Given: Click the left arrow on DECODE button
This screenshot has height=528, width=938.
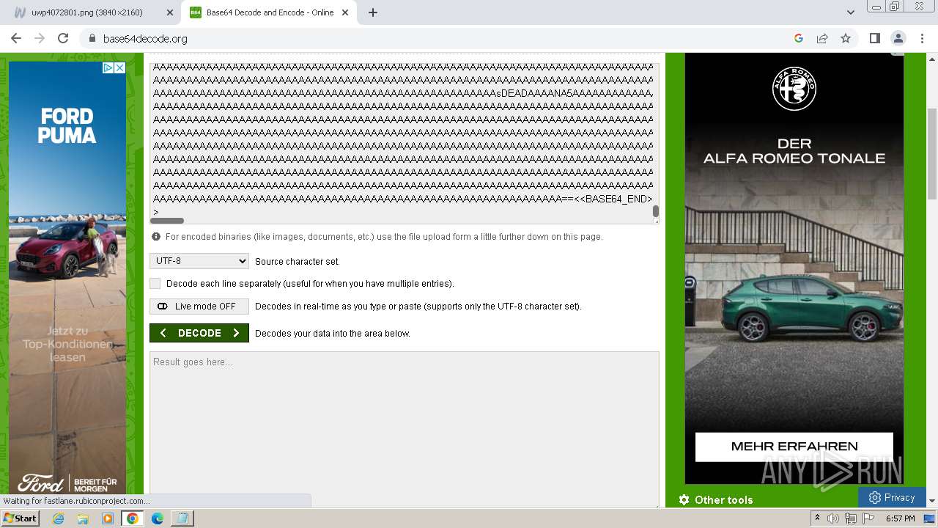Looking at the screenshot, I should 163,333.
